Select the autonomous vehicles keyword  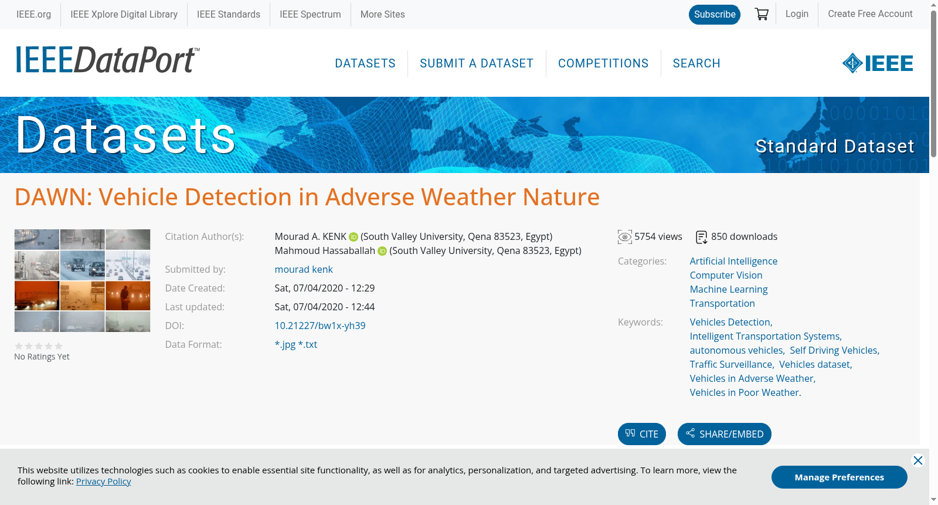736,351
